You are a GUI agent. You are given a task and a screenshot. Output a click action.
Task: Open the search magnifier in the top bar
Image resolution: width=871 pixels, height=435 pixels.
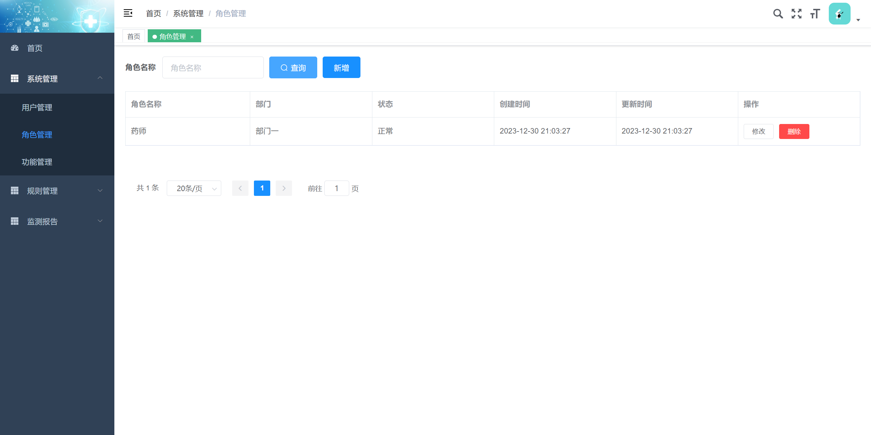click(x=778, y=14)
